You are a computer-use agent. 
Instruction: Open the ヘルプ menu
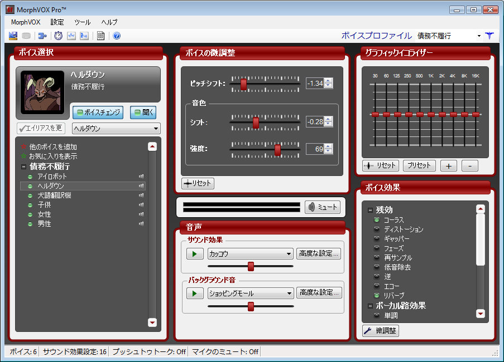pyautogui.click(x=109, y=22)
